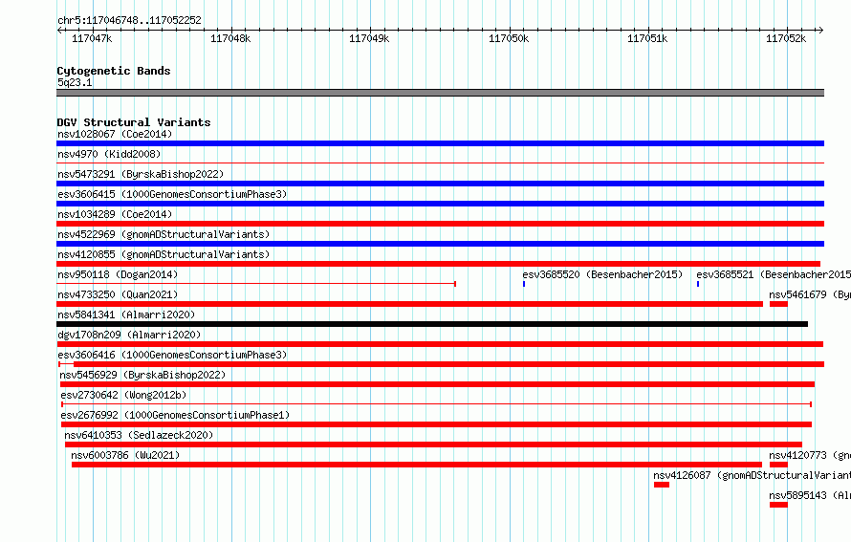The width and height of the screenshot is (851, 542).
Task: Click the red bar under nsv5456929
Action: point(437,384)
